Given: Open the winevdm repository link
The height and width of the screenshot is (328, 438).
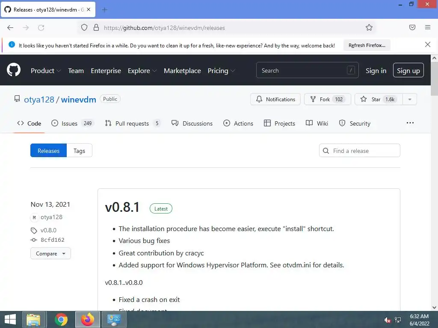Looking at the screenshot, I should pos(79,99).
